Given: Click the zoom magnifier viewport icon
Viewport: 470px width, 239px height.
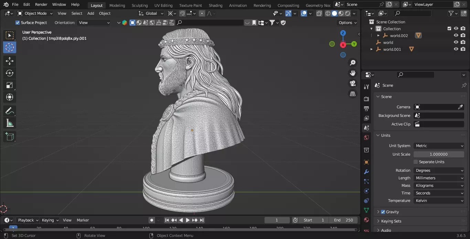Looking at the screenshot, I should pos(353,63).
